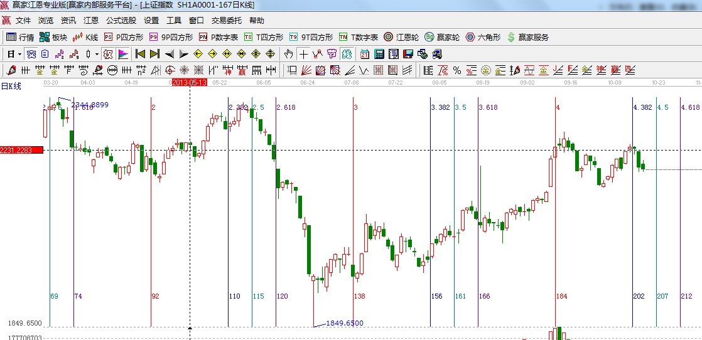Click the 2013-05-13 date marker on timeline
The image size is (702, 340).
point(189,82)
